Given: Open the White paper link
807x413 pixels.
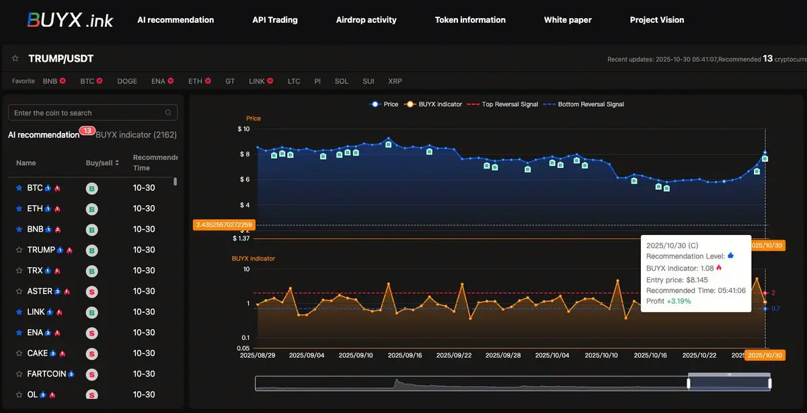Looking at the screenshot, I should click(x=568, y=20).
